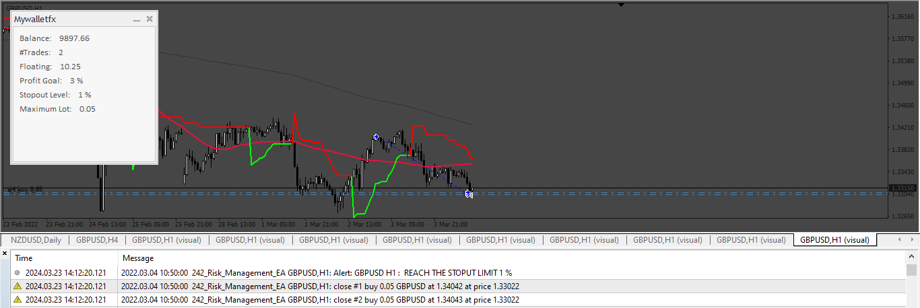This screenshot has width=920, height=308.
Task: Select the REACH THE STOPUT LIMIT alert message
Action: [316, 273]
